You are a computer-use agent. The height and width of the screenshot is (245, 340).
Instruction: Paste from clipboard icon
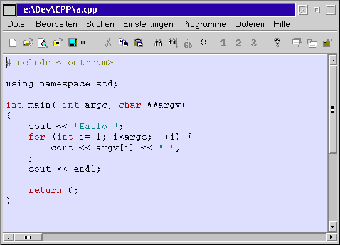point(139,43)
